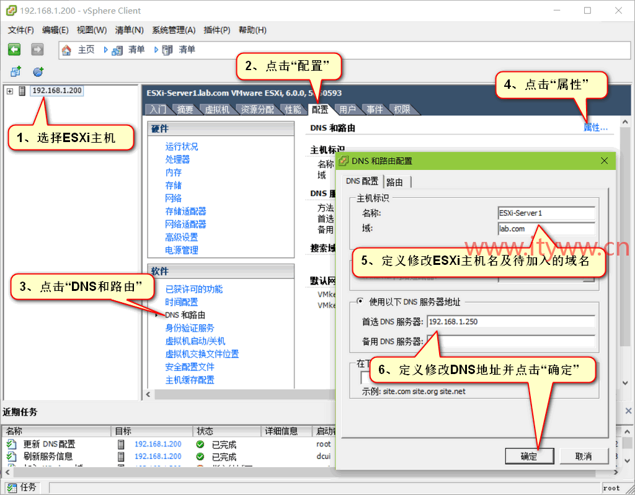Click 确定 button in DNS dialog

(x=530, y=457)
